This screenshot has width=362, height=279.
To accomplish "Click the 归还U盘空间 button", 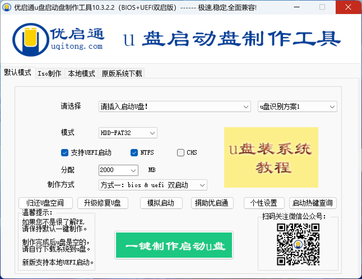I will pyautogui.click(x=46, y=203).
